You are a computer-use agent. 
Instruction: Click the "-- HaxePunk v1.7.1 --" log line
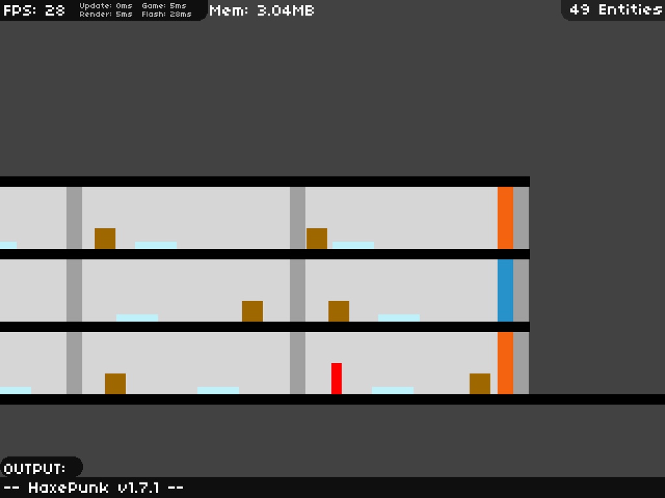[94, 488]
